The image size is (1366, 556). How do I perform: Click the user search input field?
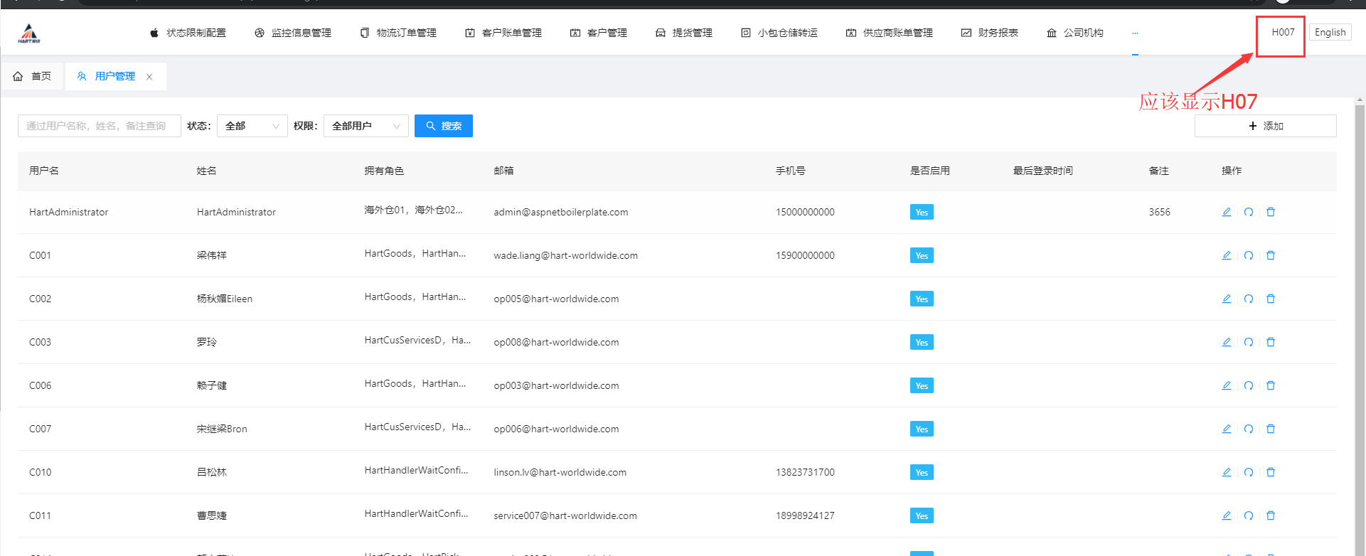click(x=100, y=126)
